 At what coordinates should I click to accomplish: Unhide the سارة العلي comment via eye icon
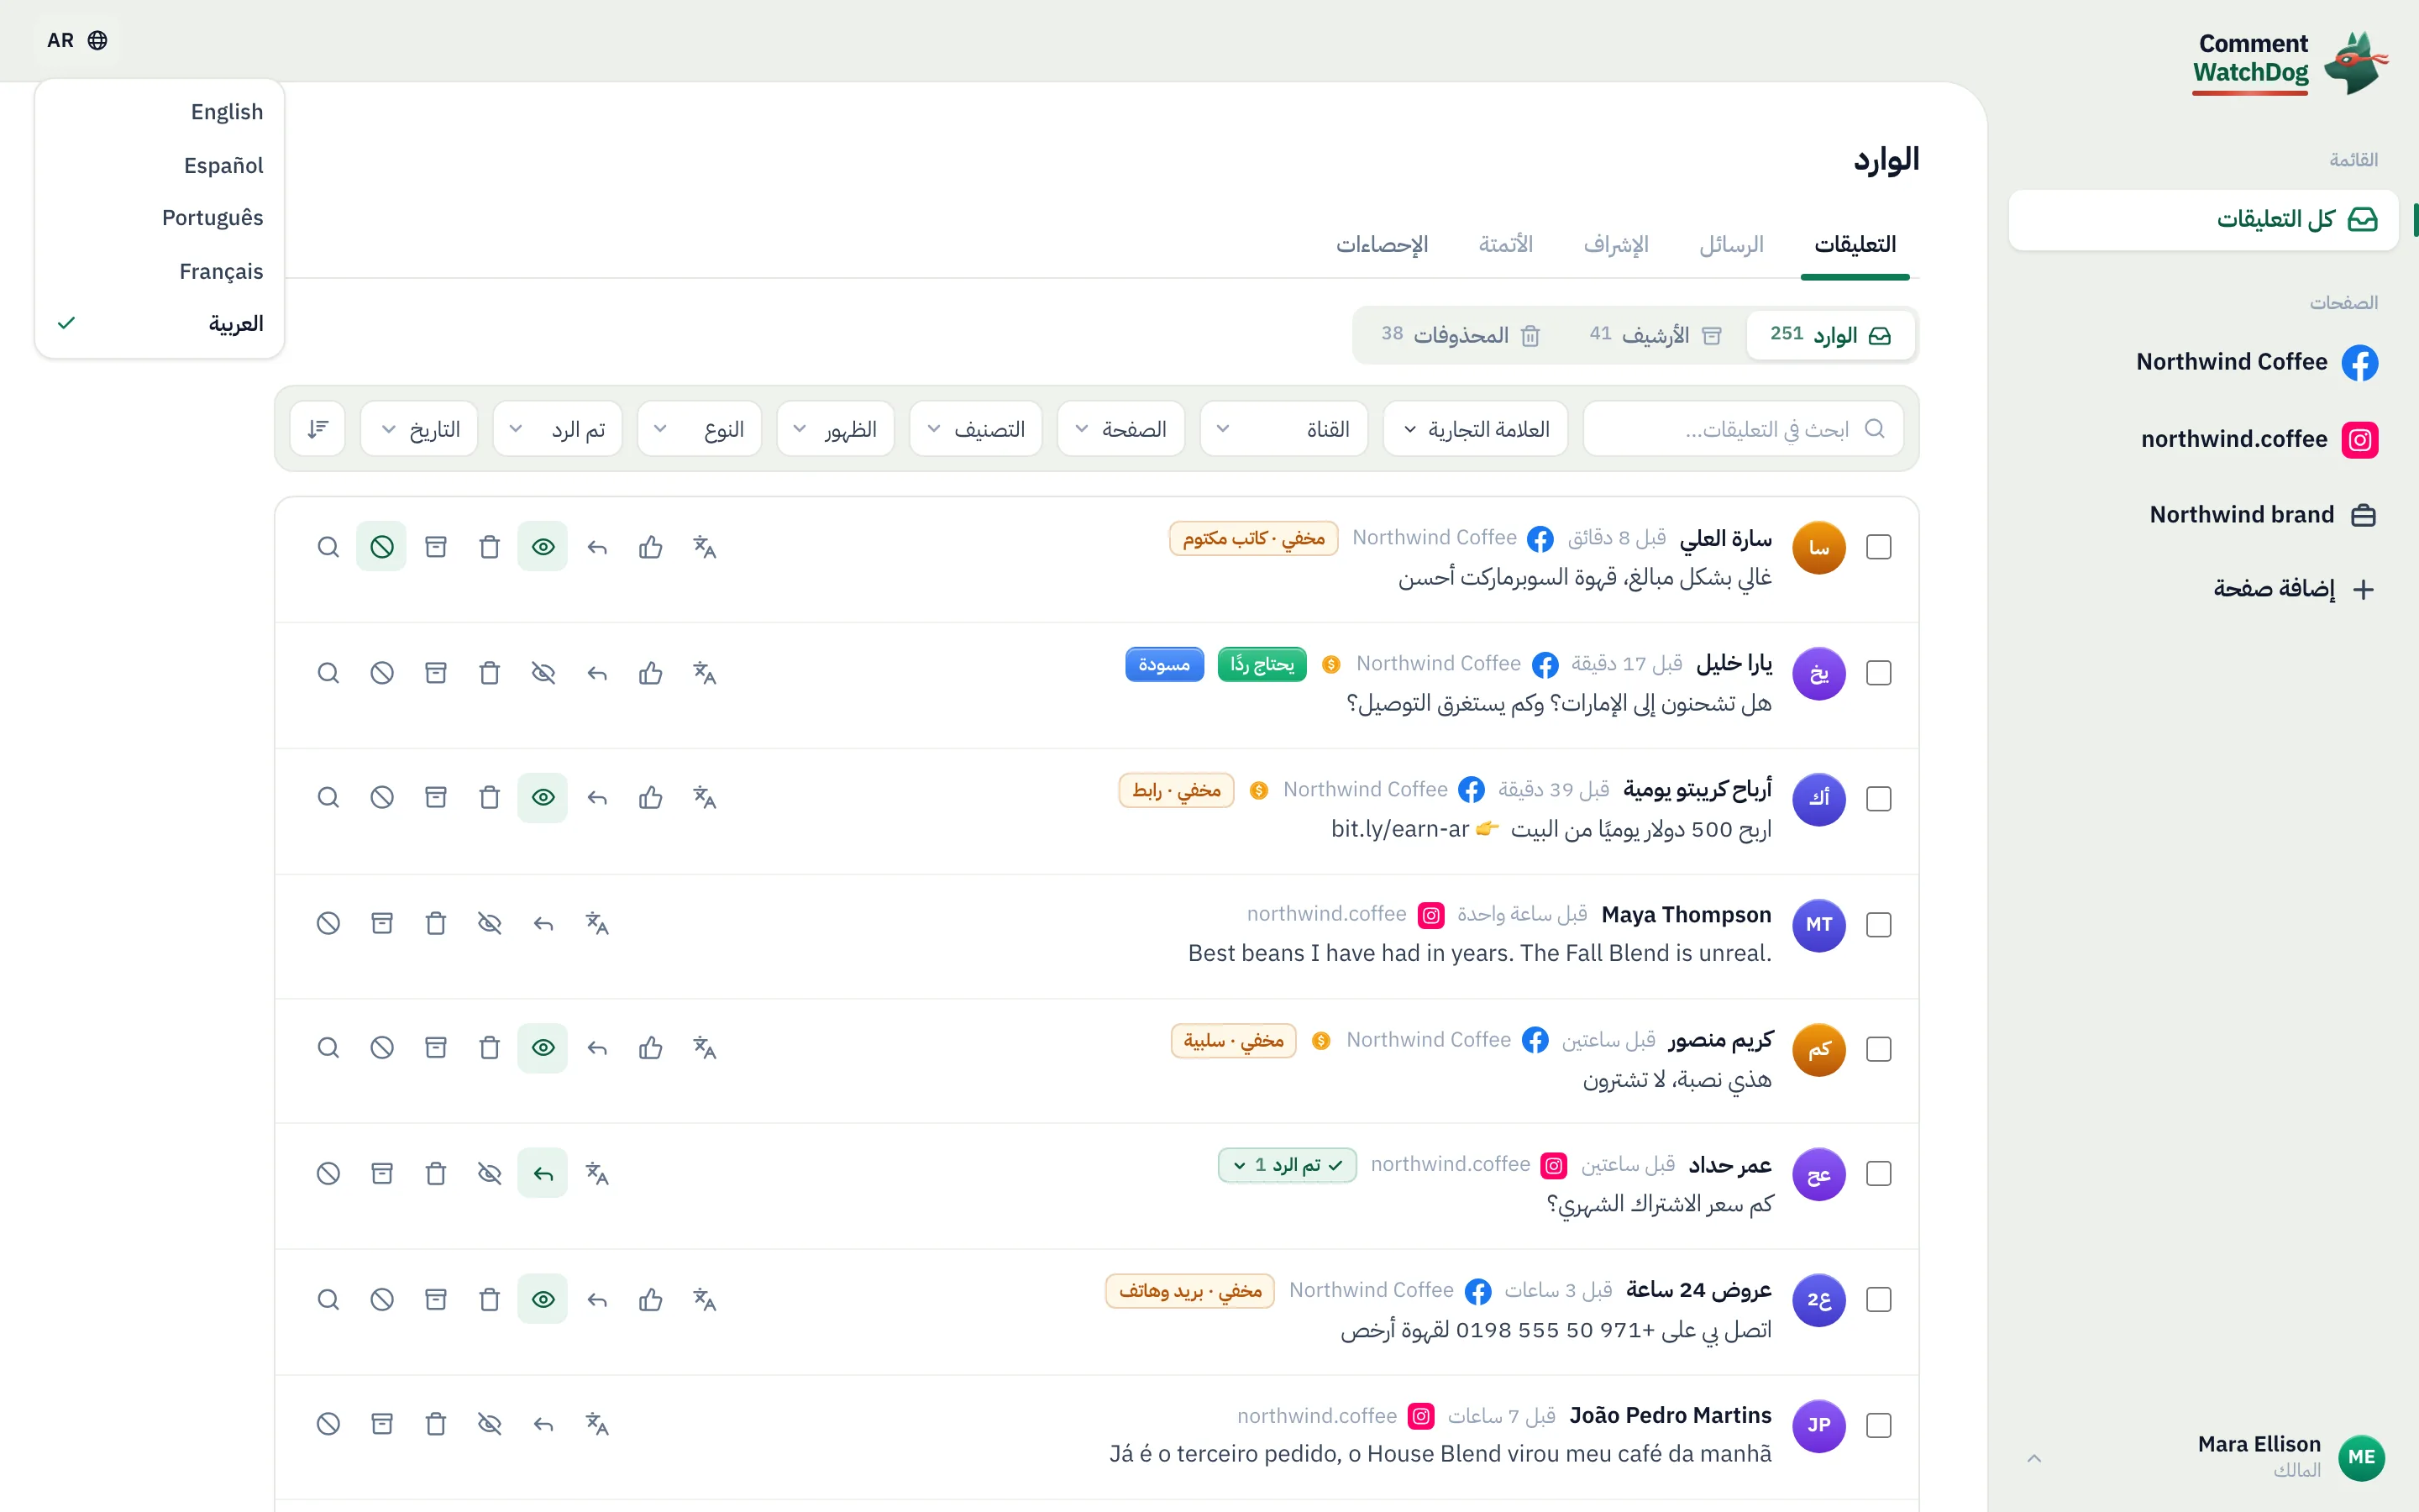coord(543,547)
